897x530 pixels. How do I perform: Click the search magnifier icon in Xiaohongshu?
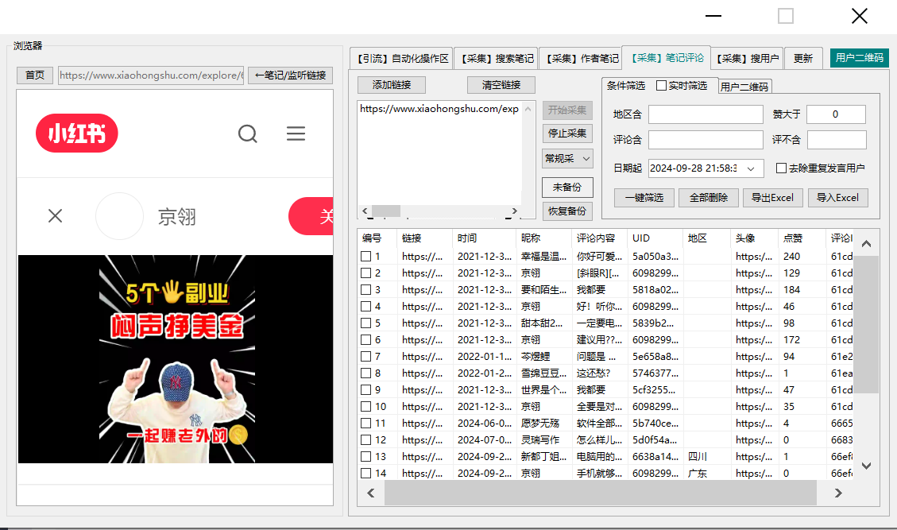coord(248,133)
